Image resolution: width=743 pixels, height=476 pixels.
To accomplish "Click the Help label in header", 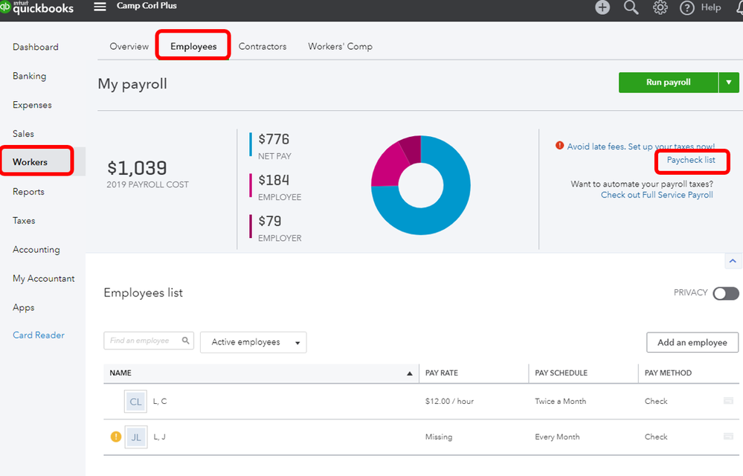I will click(711, 7).
